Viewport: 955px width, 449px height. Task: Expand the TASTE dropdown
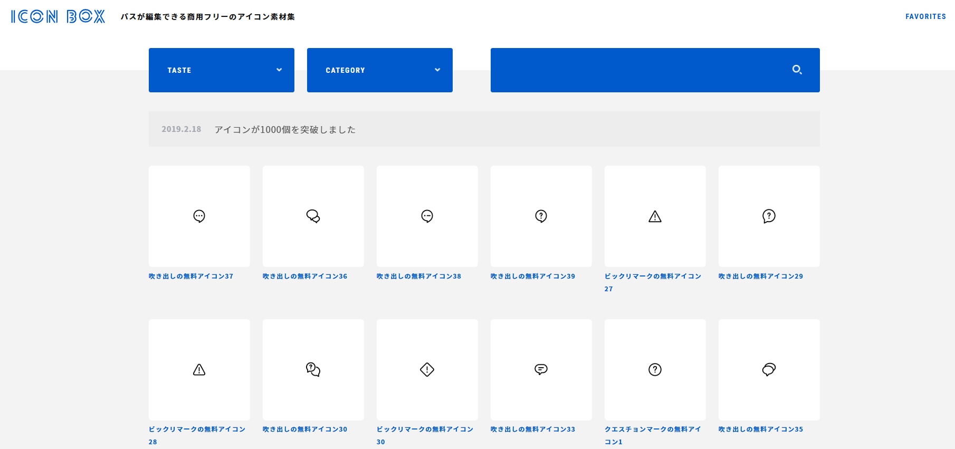(x=222, y=70)
